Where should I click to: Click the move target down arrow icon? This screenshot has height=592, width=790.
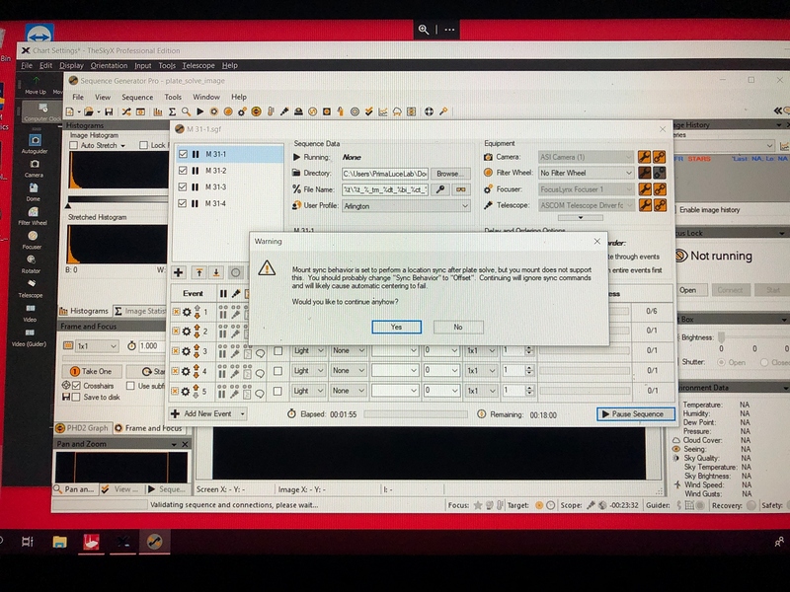point(216,272)
